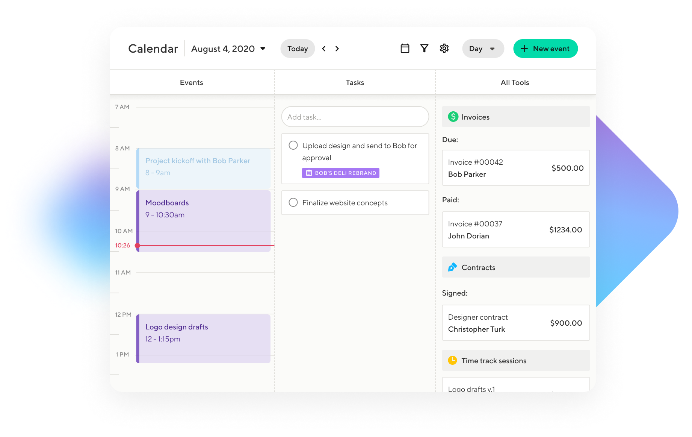Select the All Tools tab
This screenshot has width=692, height=437.
pos(515,82)
